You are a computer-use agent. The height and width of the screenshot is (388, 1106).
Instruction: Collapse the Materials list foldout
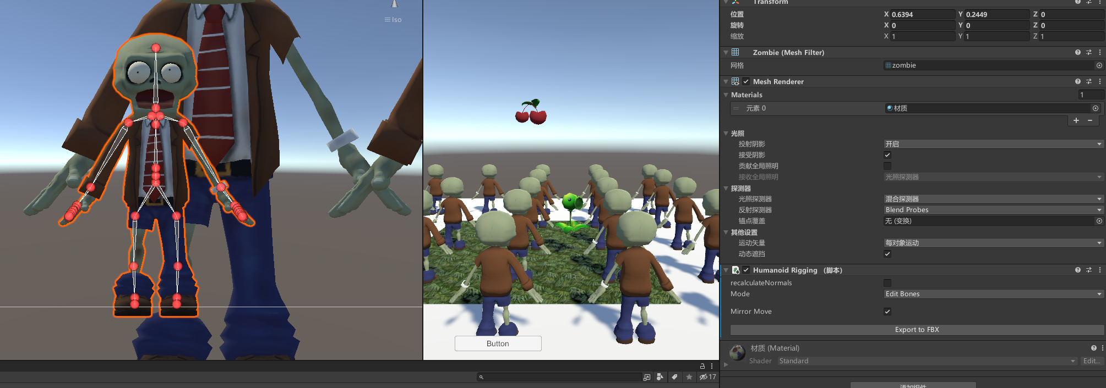click(726, 95)
